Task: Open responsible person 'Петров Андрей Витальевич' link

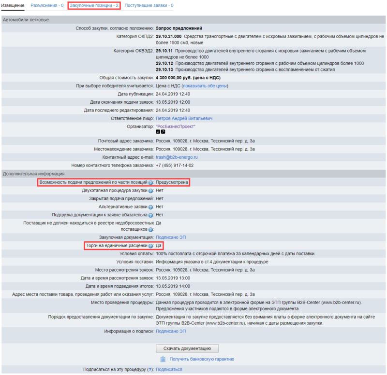Action: pos(184,118)
